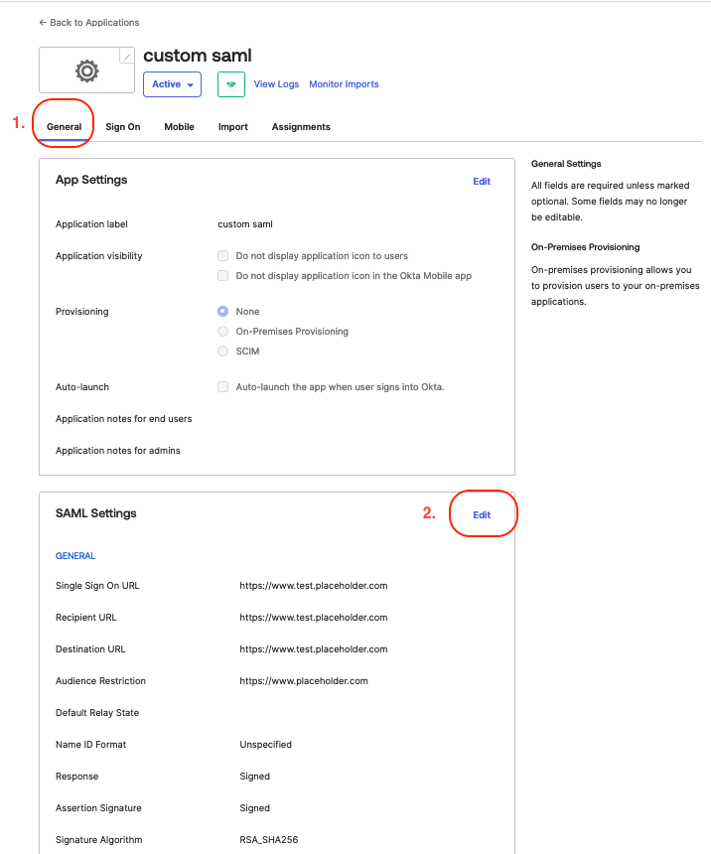This screenshot has width=711, height=854.
Task: Click the GENERAL heading in SAML Settings
Action: (x=75, y=556)
